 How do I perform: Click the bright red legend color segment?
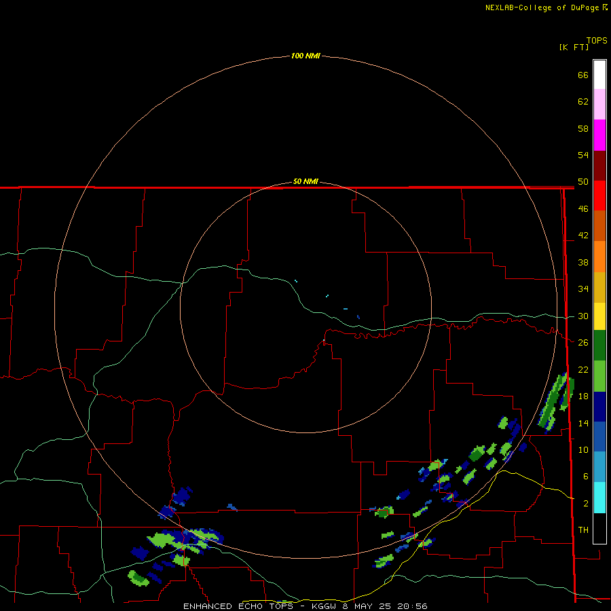599,196
